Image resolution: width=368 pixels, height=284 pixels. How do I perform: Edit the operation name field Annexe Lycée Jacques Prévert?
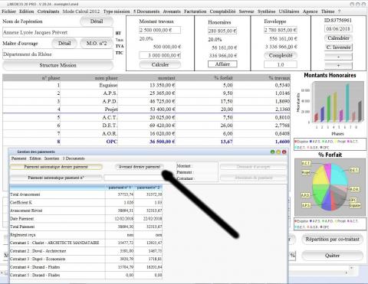point(58,32)
